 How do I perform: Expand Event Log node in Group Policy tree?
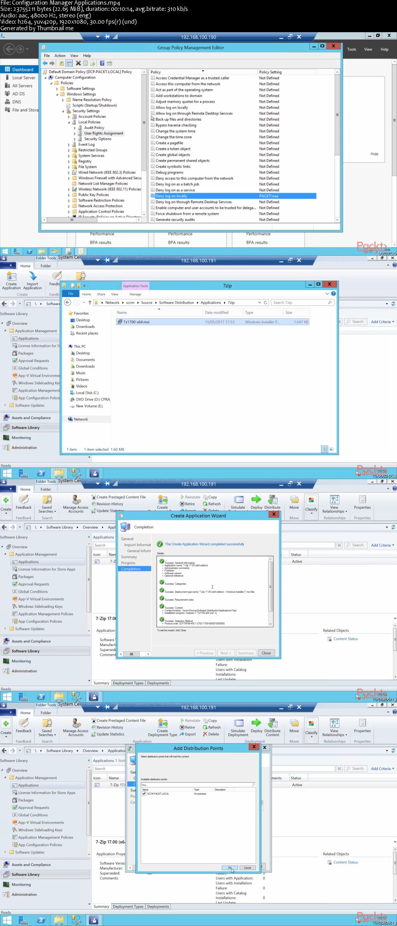pos(69,145)
